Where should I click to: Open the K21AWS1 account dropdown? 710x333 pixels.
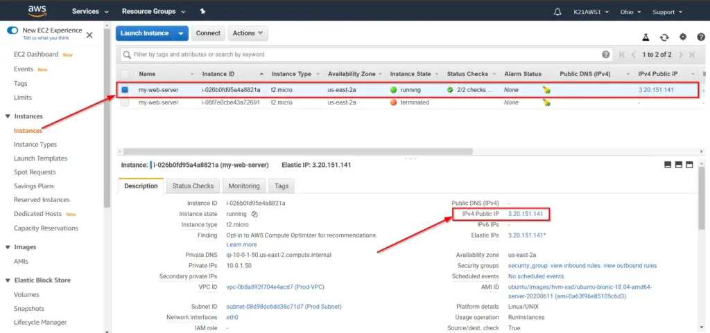click(591, 12)
